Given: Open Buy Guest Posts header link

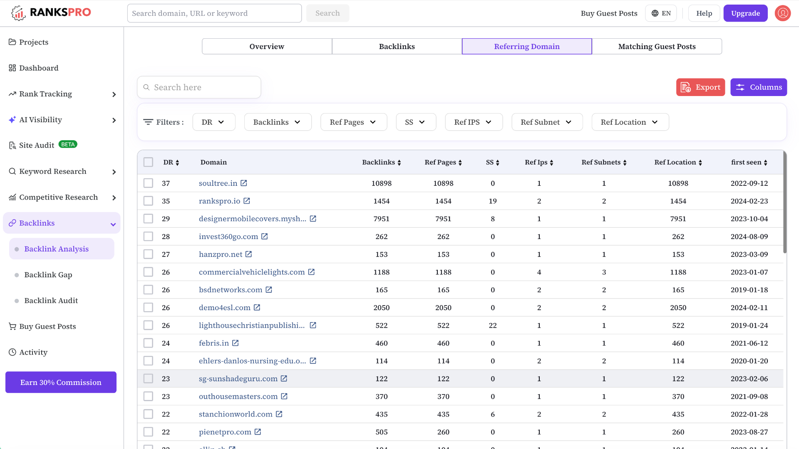Looking at the screenshot, I should point(609,13).
